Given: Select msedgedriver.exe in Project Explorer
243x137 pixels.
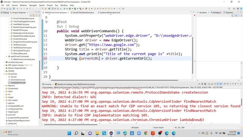Looking at the screenshot, I should pyautogui.click(x=17, y=83).
